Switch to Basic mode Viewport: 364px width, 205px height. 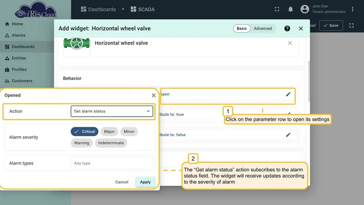click(x=242, y=28)
